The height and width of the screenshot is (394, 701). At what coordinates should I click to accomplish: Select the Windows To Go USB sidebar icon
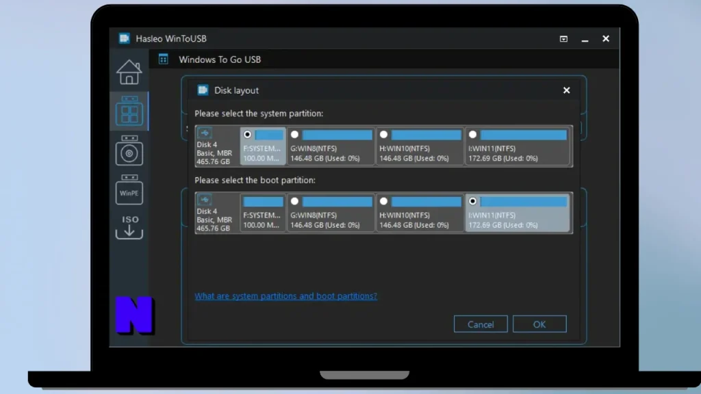click(129, 111)
